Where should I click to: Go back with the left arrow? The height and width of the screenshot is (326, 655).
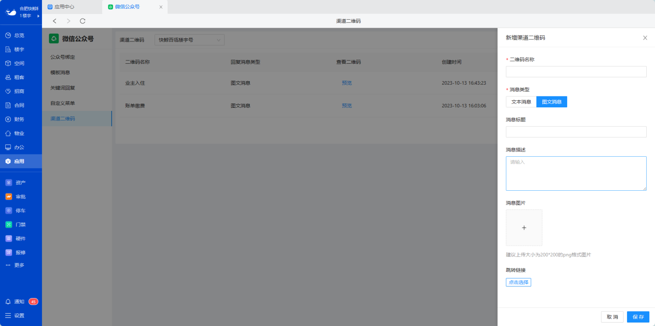point(55,21)
